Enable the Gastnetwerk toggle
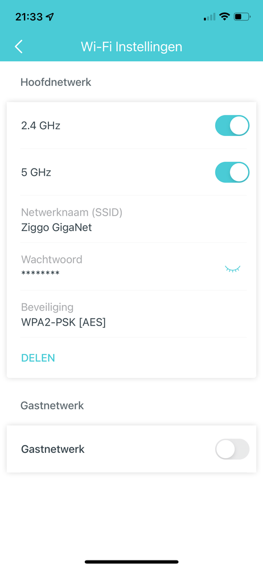Image resolution: width=263 pixels, height=569 pixels. point(232,450)
